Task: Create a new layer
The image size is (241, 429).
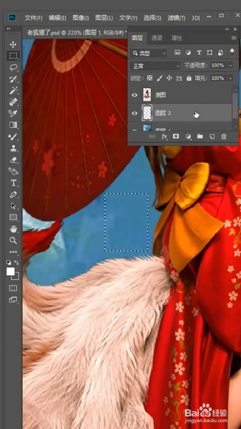Action: pos(212,137)
